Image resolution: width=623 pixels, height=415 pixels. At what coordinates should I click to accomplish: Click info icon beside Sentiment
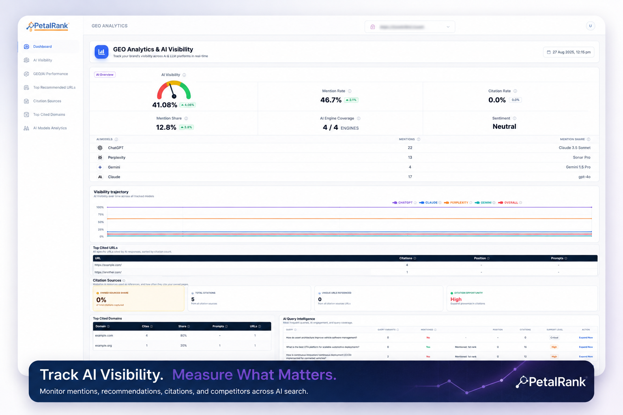coord(514,118)
